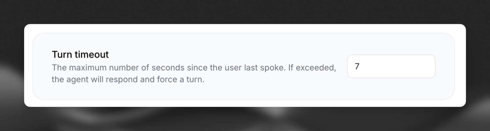Click the Turn timeout input field

tap(391, 66)
